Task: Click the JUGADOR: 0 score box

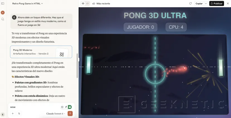Action: pyautogui.click(x=140, y=27)
